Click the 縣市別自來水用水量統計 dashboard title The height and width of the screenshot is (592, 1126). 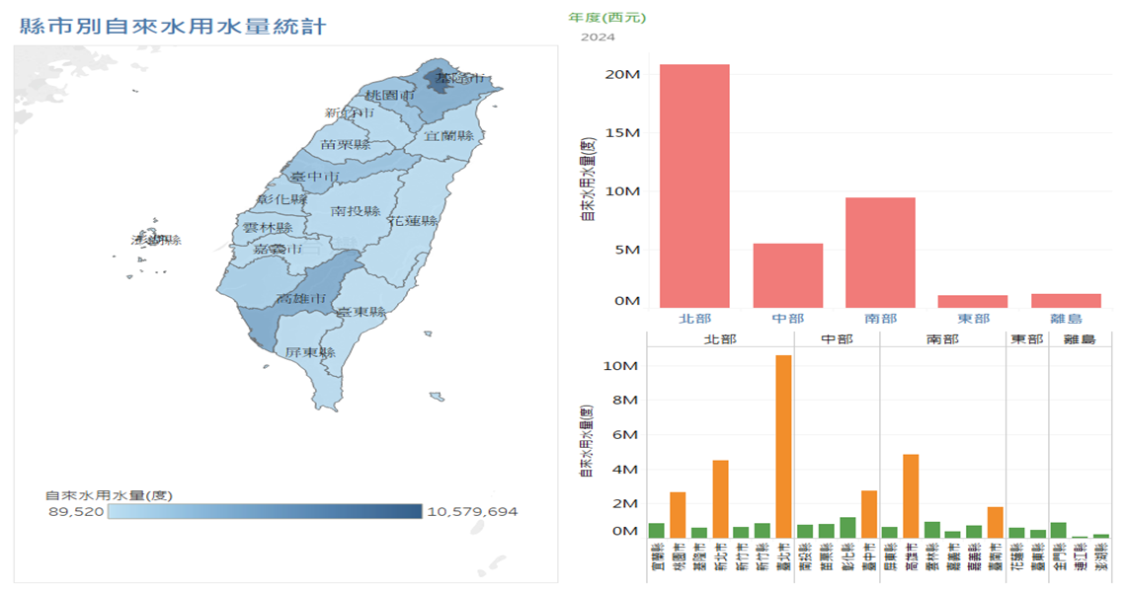tap(173, 27)
